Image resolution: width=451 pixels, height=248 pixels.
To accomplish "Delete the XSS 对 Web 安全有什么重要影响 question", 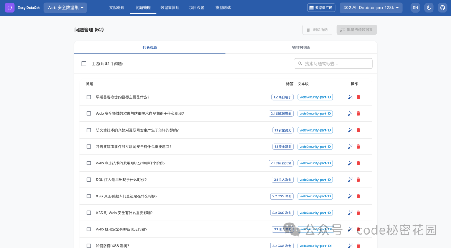I will pyautogui.click(x=358, y=213).
